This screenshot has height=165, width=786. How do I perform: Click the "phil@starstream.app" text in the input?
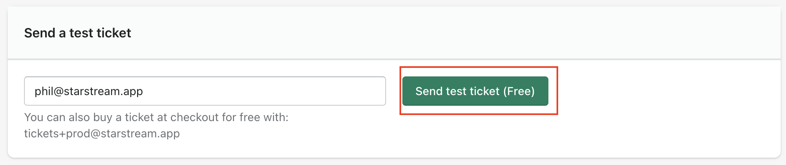click(x=88, y=91)
